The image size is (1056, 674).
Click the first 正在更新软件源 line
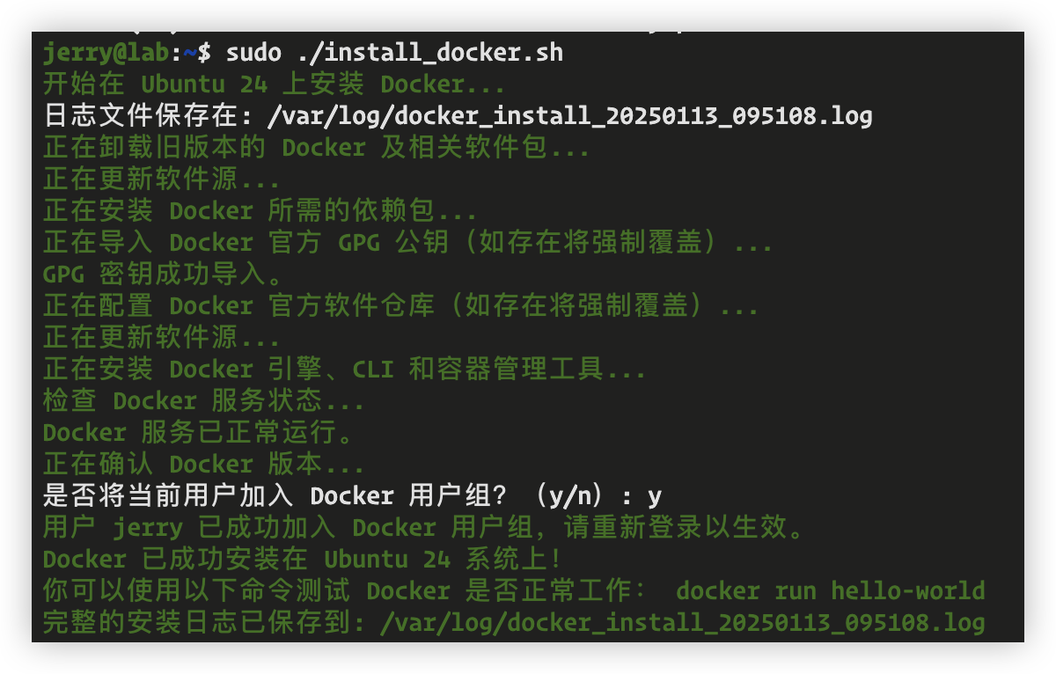point(161,179)
